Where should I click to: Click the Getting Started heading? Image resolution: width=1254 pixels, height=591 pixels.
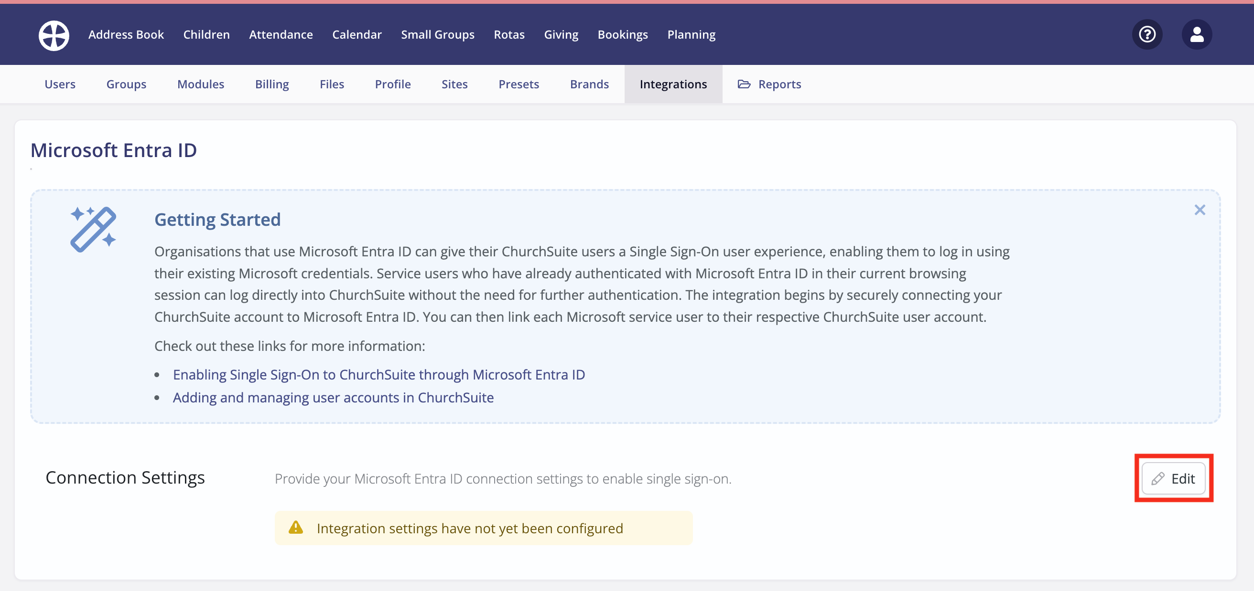click(x=217, y=220)
